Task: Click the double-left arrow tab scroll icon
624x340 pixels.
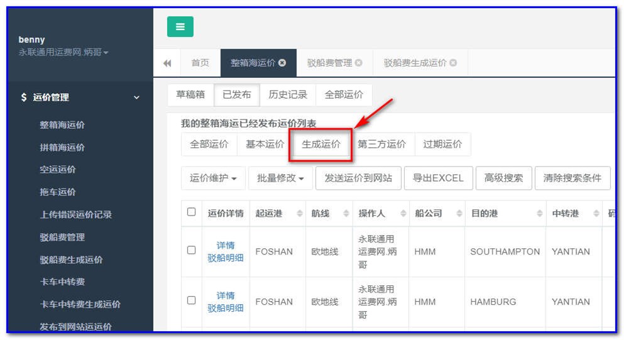Action: point(167,63)
